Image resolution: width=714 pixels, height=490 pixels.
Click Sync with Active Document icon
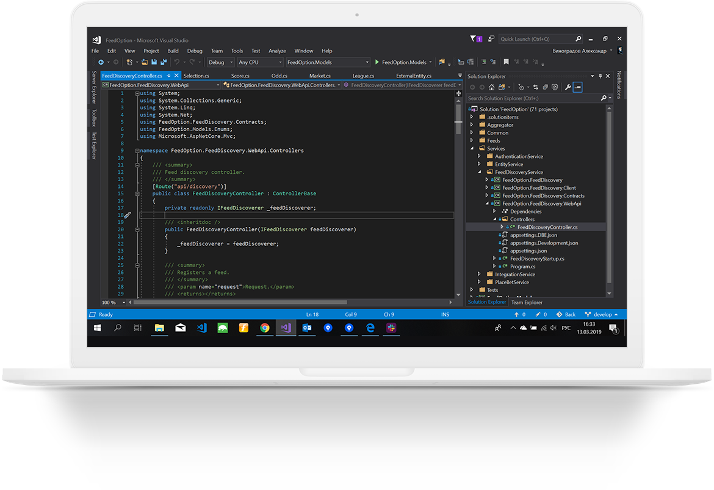coord(536,87)
